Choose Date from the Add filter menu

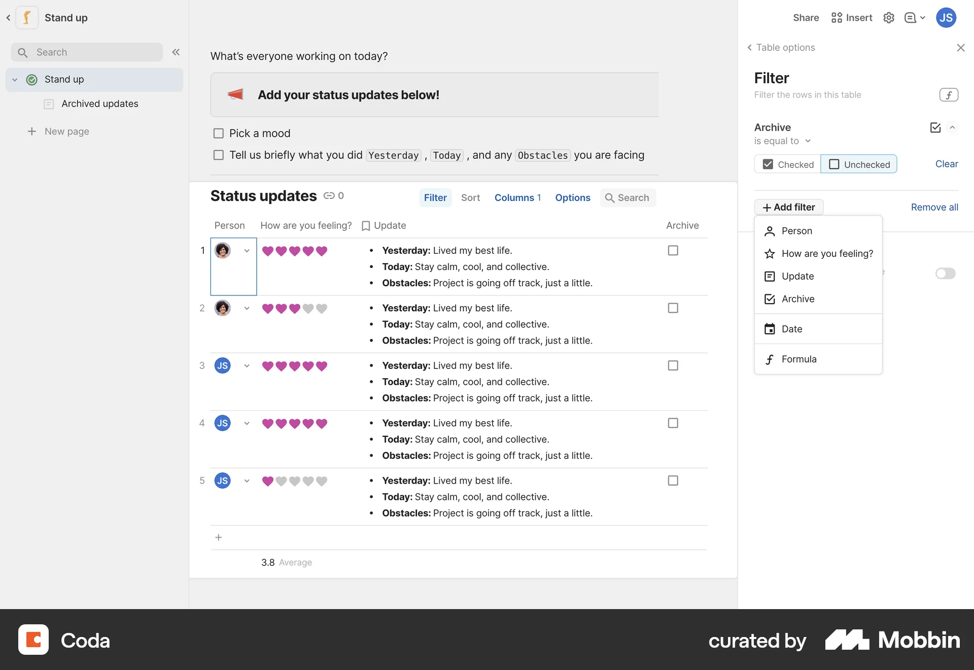click(791, 329)
